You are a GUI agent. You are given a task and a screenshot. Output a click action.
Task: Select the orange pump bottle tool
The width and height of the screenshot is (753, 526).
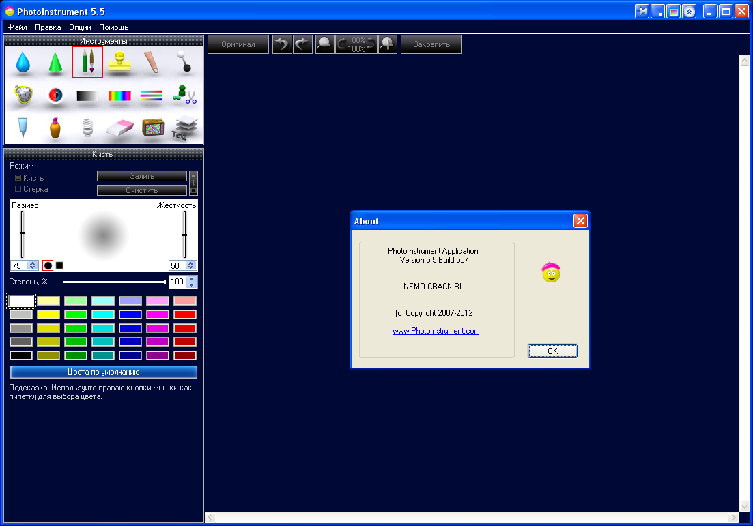[x=55, y=128]
